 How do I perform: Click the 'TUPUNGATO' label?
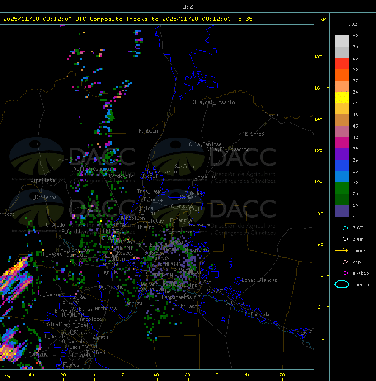tap(73, 314)
